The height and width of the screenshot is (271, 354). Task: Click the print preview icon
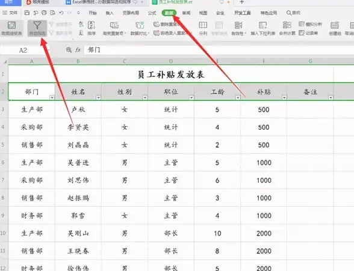52,13
